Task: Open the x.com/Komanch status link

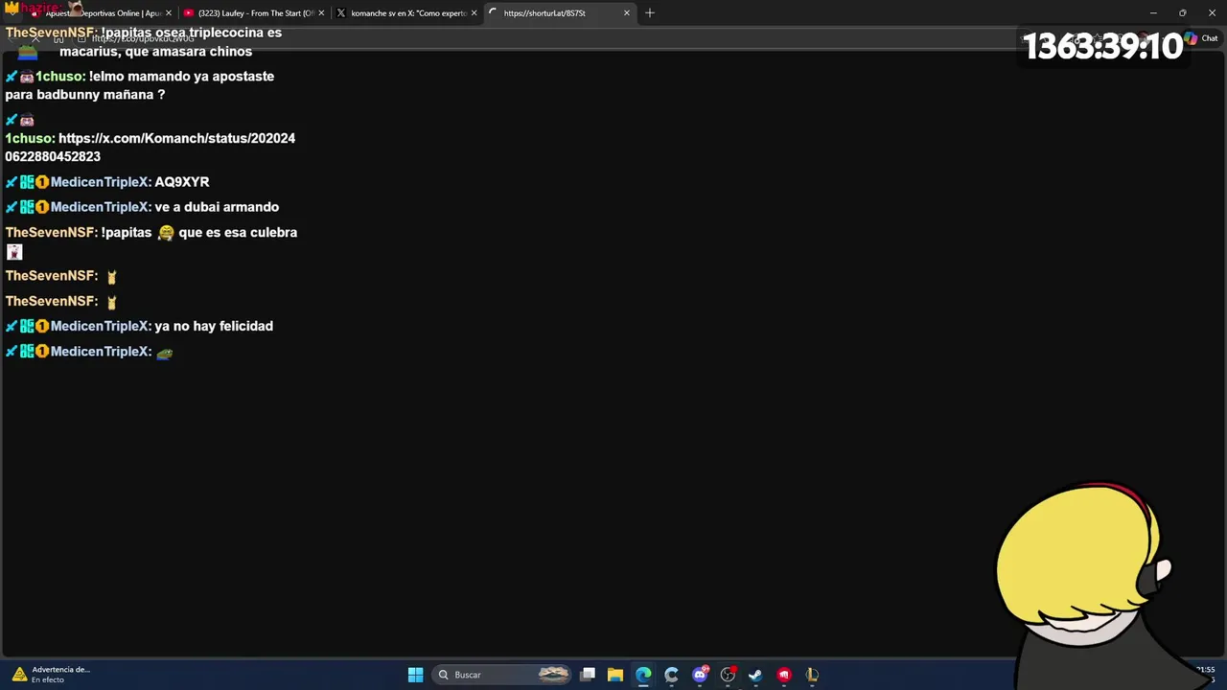Action: pos(150,147)
